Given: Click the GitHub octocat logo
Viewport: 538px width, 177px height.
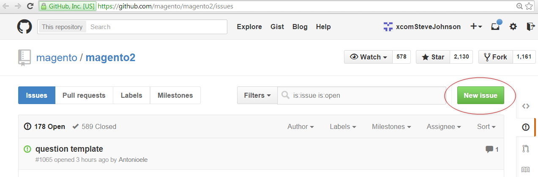Looking at the screenshot, I should [x=25, y=27].
